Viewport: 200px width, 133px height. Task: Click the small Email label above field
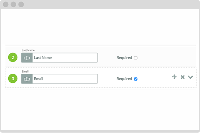tap(25, 72)
